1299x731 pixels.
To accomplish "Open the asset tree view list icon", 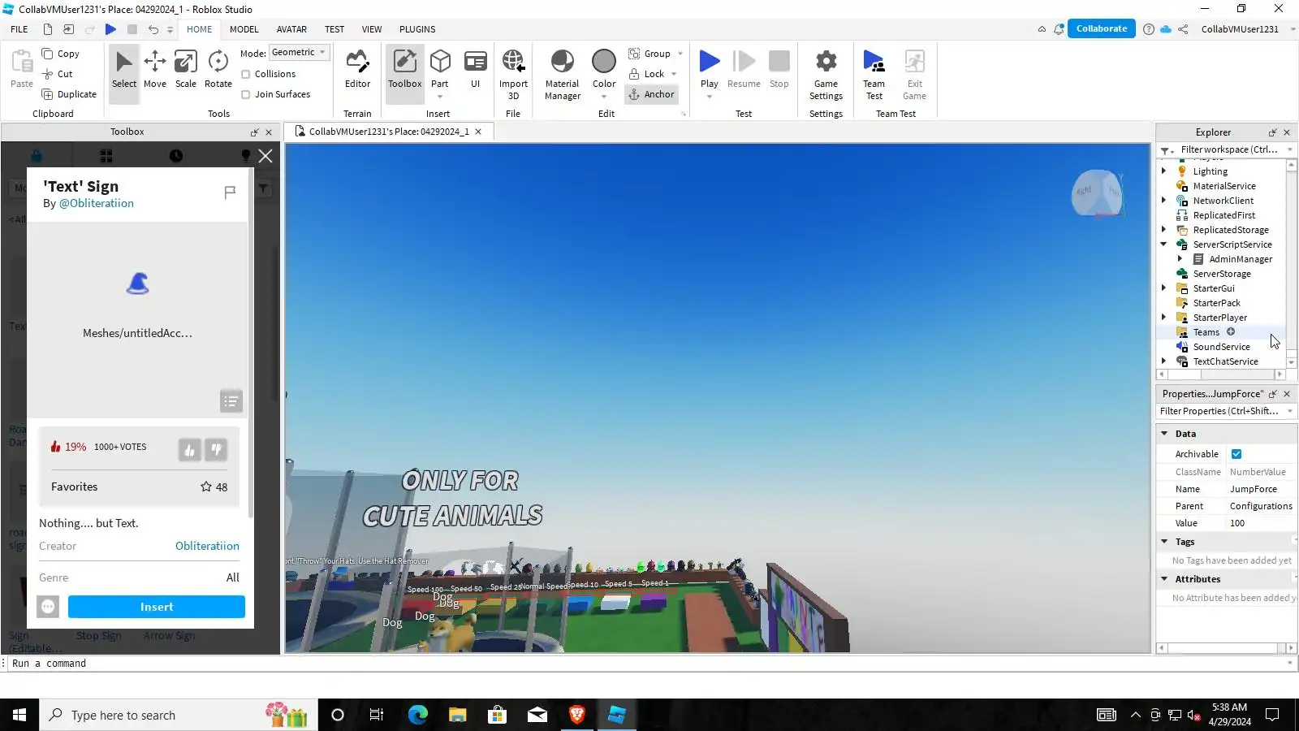I will 231,401.
